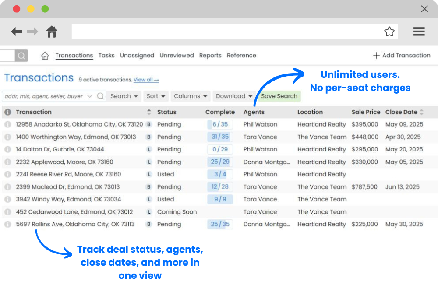Click the Save Search button
The height and width of the screenshot is (292, 438).
279,96
